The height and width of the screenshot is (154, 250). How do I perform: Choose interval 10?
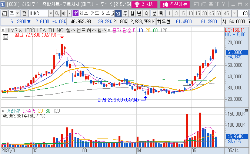pyautogui.click(x=190, y=14)
